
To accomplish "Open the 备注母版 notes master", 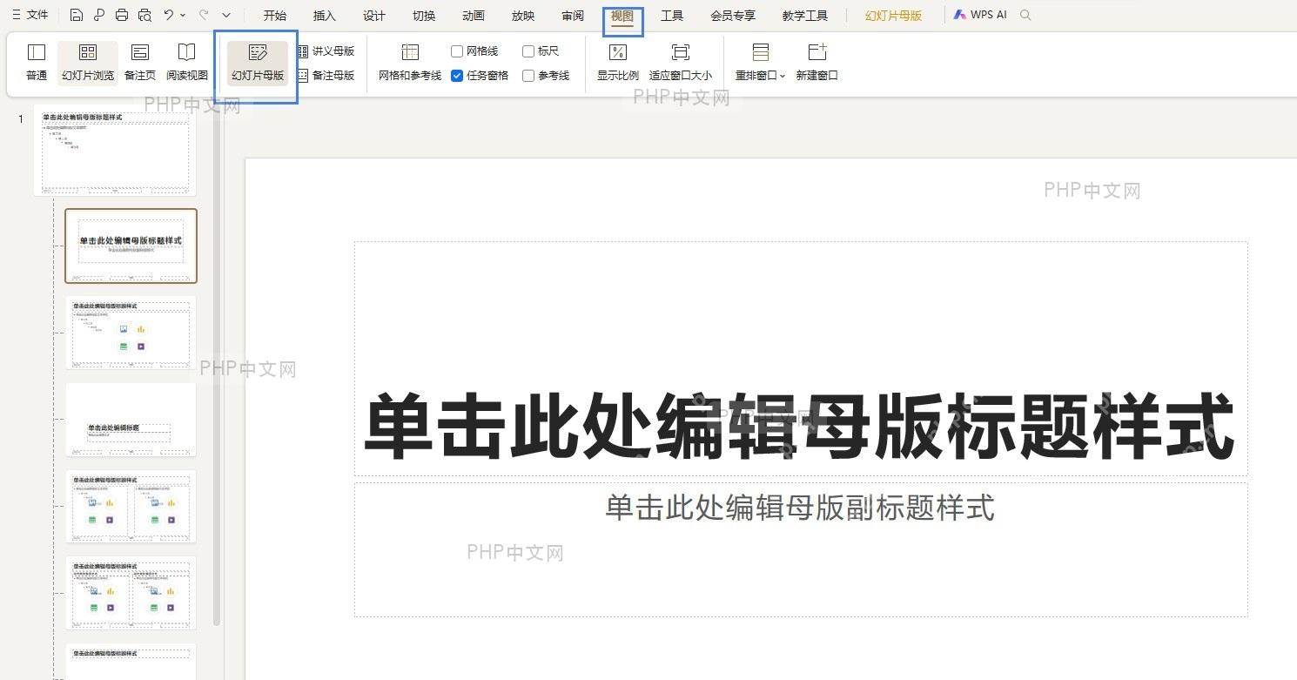I will click(326, 76).
